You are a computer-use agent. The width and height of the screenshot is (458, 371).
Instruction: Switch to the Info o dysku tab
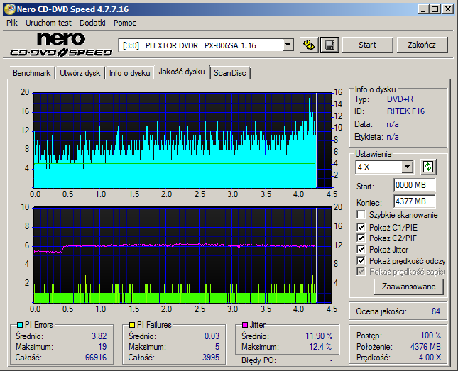click(x=130, y=72)
